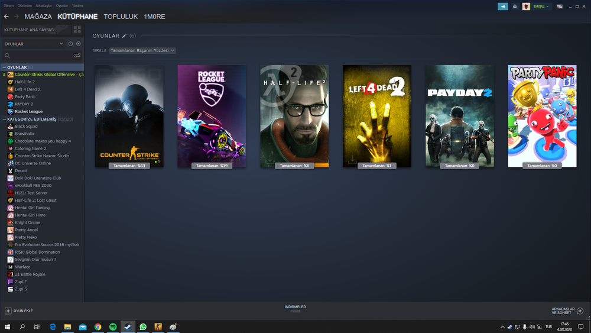591x333 pixels.
Task: Show hidden system tray icons chevron
Action: (x=502, y=326)
